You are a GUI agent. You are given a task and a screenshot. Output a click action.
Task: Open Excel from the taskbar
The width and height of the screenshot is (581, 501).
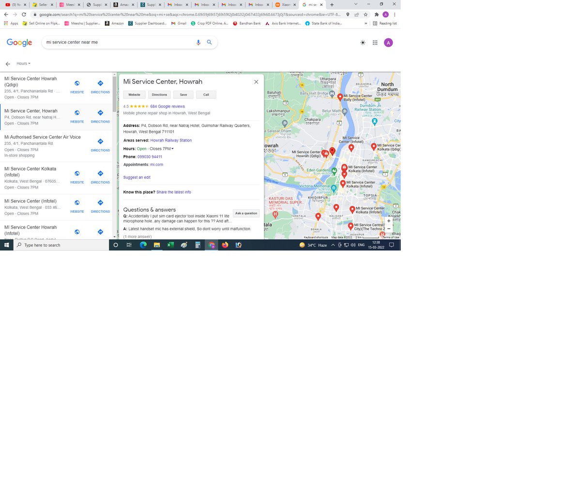(170, 245)
